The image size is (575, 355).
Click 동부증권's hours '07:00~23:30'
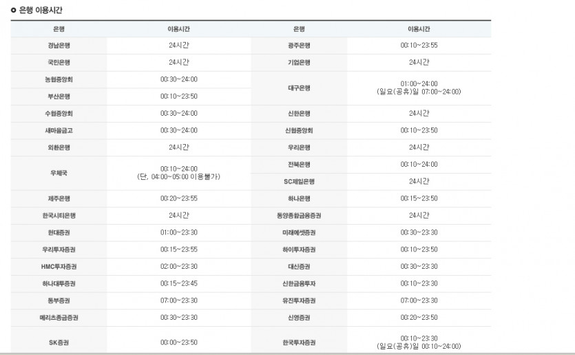pyautogui.click(x=178, y=301)
